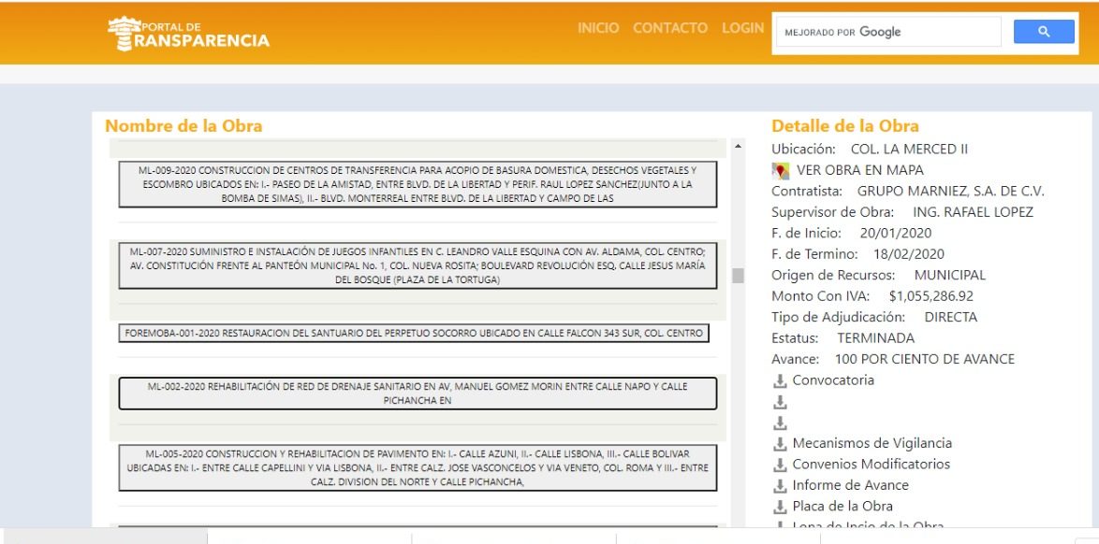
Task: Open Placa de la Obra link
Action: pyautogui.click(x=843, y=507)
